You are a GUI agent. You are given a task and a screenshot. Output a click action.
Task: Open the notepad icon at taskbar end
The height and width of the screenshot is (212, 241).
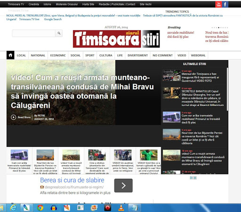click(x=135, y=208)
